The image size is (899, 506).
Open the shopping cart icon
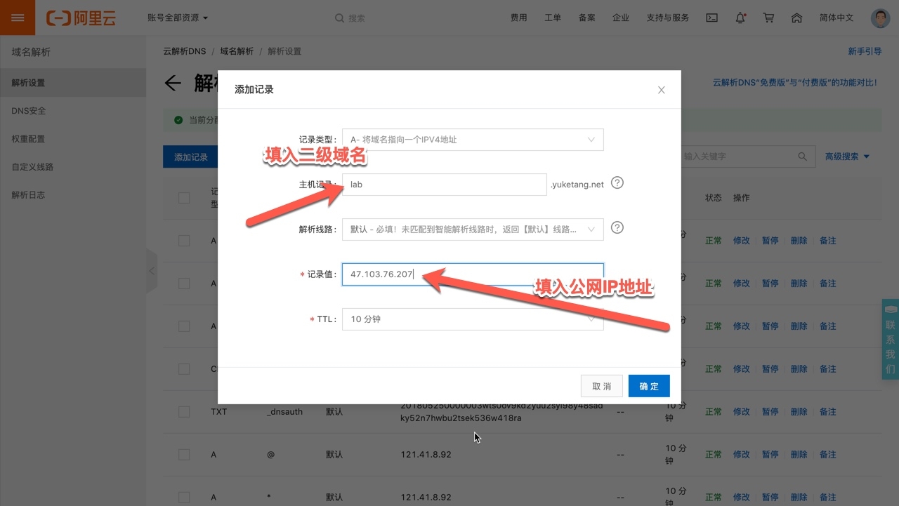pyautogui.click(x=768, y=18)
